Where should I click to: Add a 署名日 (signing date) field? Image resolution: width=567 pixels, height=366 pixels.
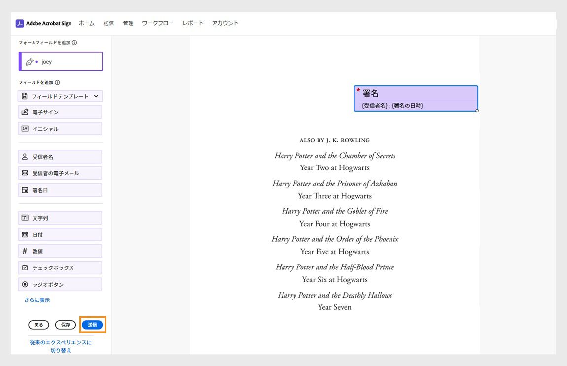click(60, 190)
